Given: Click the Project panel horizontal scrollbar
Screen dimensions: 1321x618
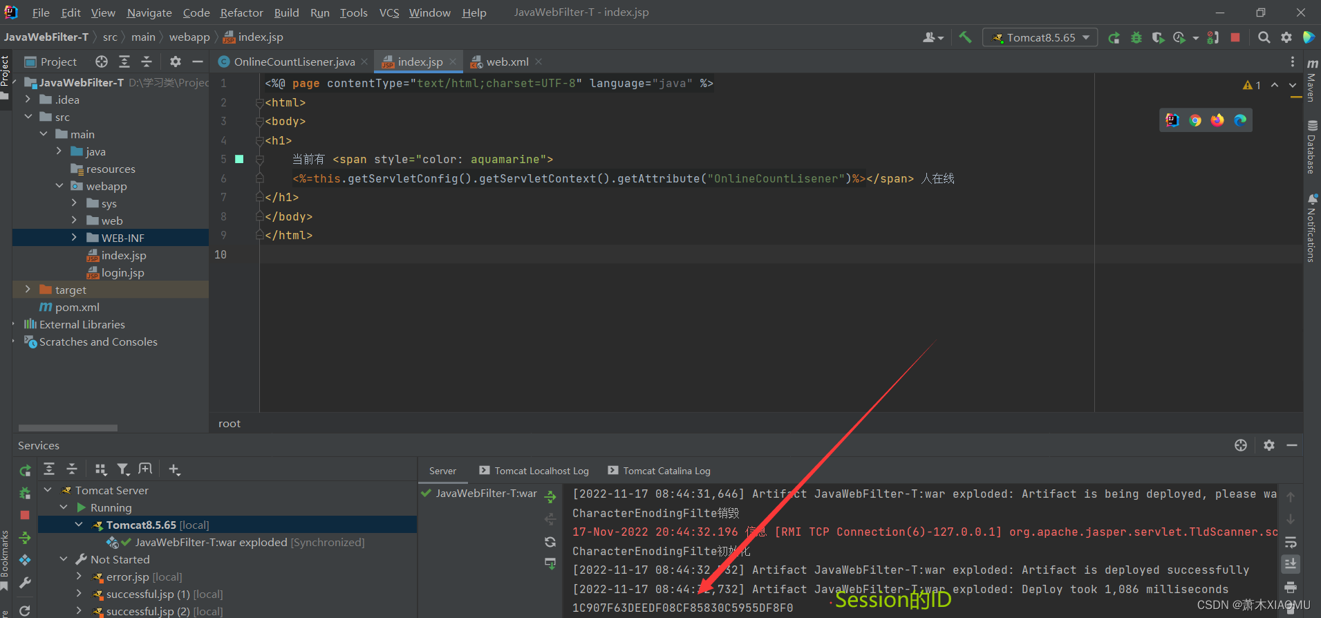Looking at the screenshot, I should pyautogui.click(x=68, y=428).
